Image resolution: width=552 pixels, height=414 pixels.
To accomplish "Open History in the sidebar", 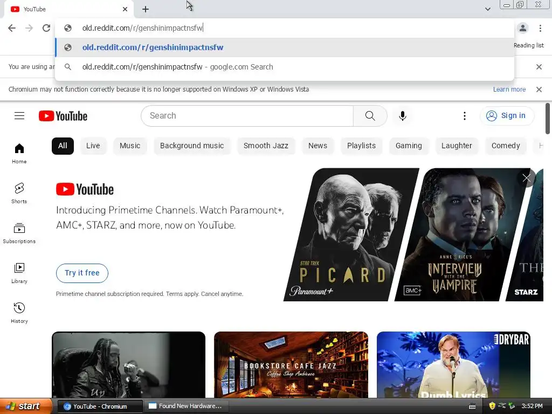I will pos(19,313).
